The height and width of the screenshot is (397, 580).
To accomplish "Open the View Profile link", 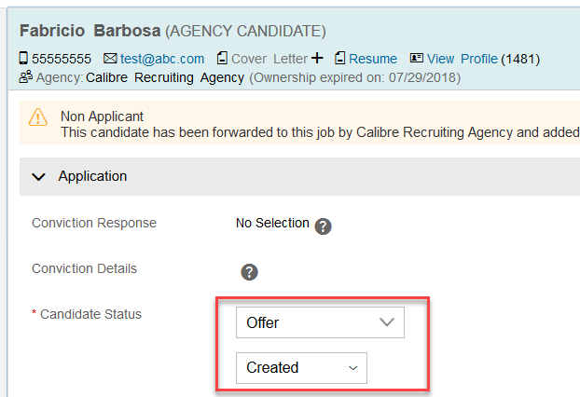I will [x=463, y=59].
